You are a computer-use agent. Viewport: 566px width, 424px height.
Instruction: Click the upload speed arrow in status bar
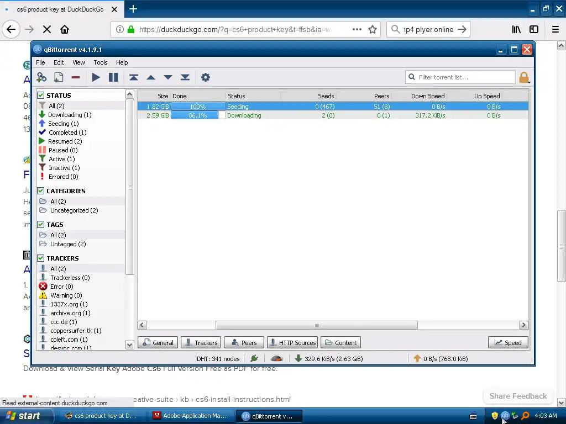(x=417, y=358)
